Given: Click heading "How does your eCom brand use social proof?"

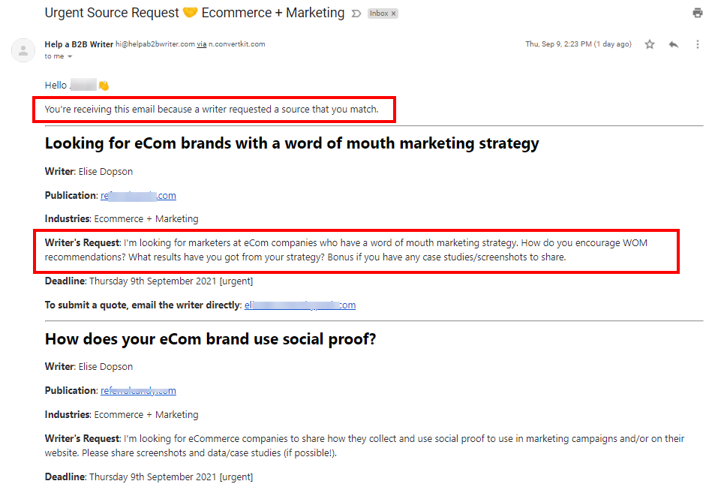Looking at the screenshot, I should 210,339.
